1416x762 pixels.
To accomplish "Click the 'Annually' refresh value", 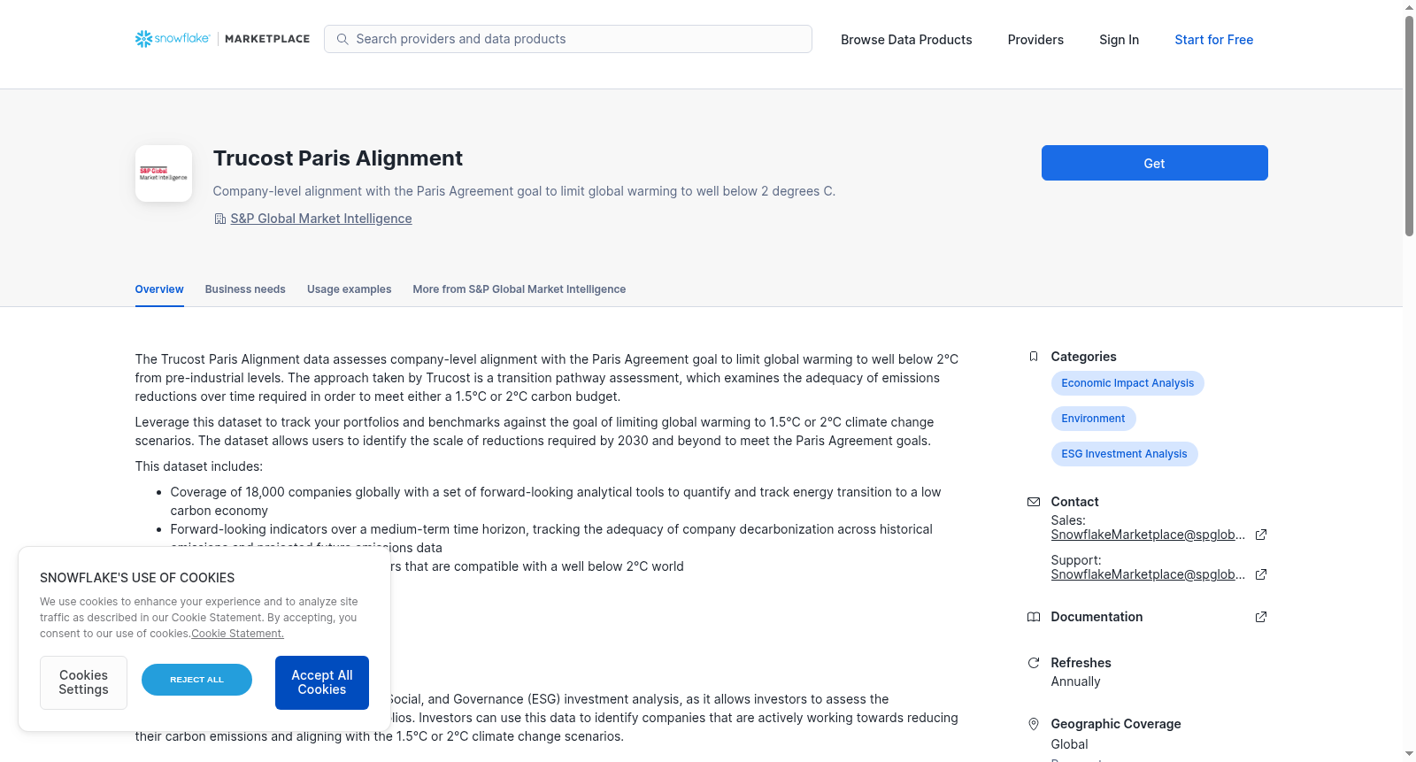I will point(1075,681).
